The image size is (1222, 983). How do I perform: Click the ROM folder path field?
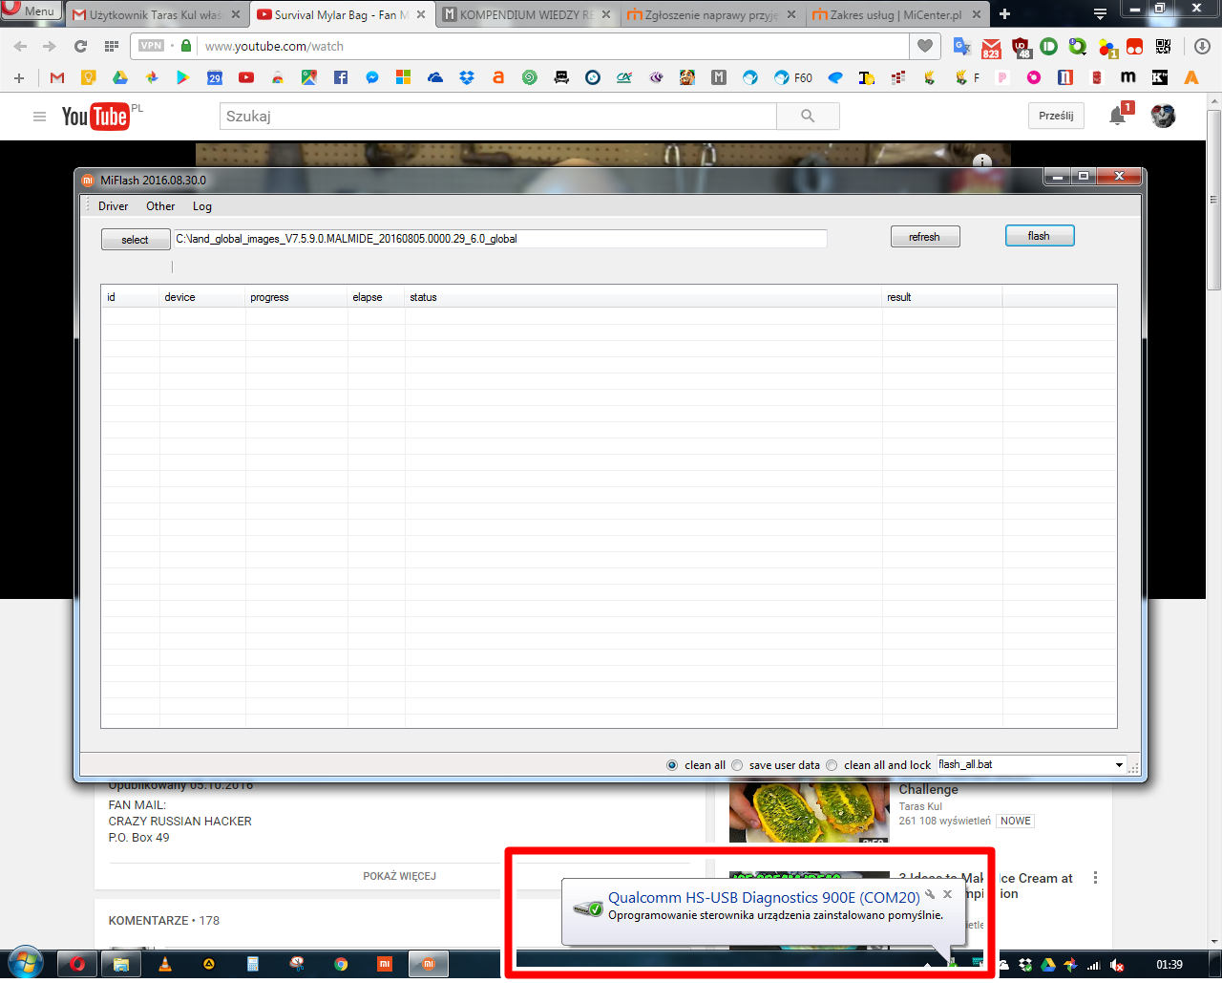click(499, 239)
